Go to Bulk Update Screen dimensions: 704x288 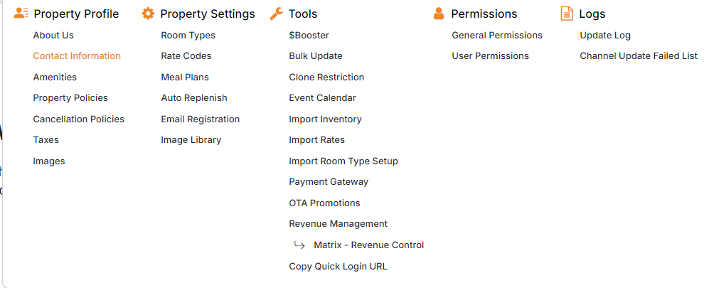pyautogui.click(x=315, y=56)
